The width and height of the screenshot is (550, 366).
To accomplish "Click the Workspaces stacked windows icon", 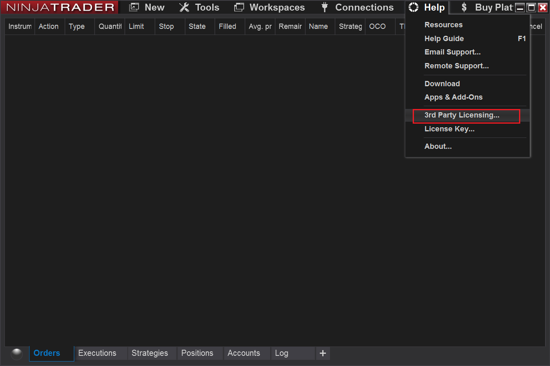I will [x=239, y=7].
